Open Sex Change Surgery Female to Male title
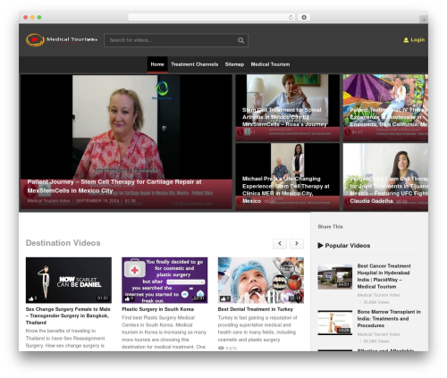The height and width of the screenshot is (378, 447). [68, 315]
